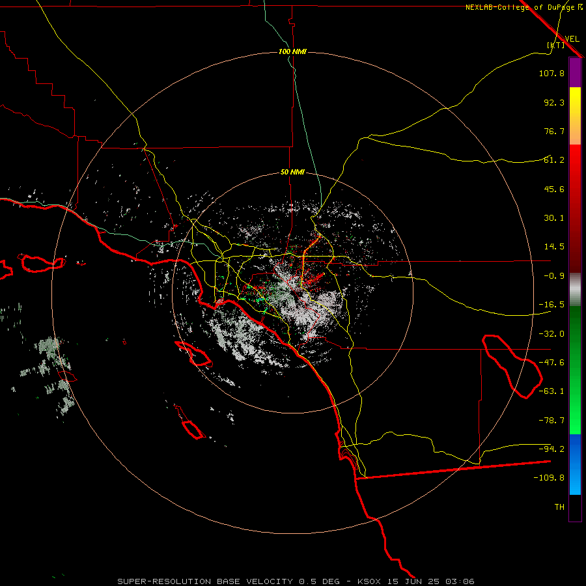The width and height of the screenshot is (586, 586).
Task: Click the -16.5 legend value
Action: coord(551,305)
